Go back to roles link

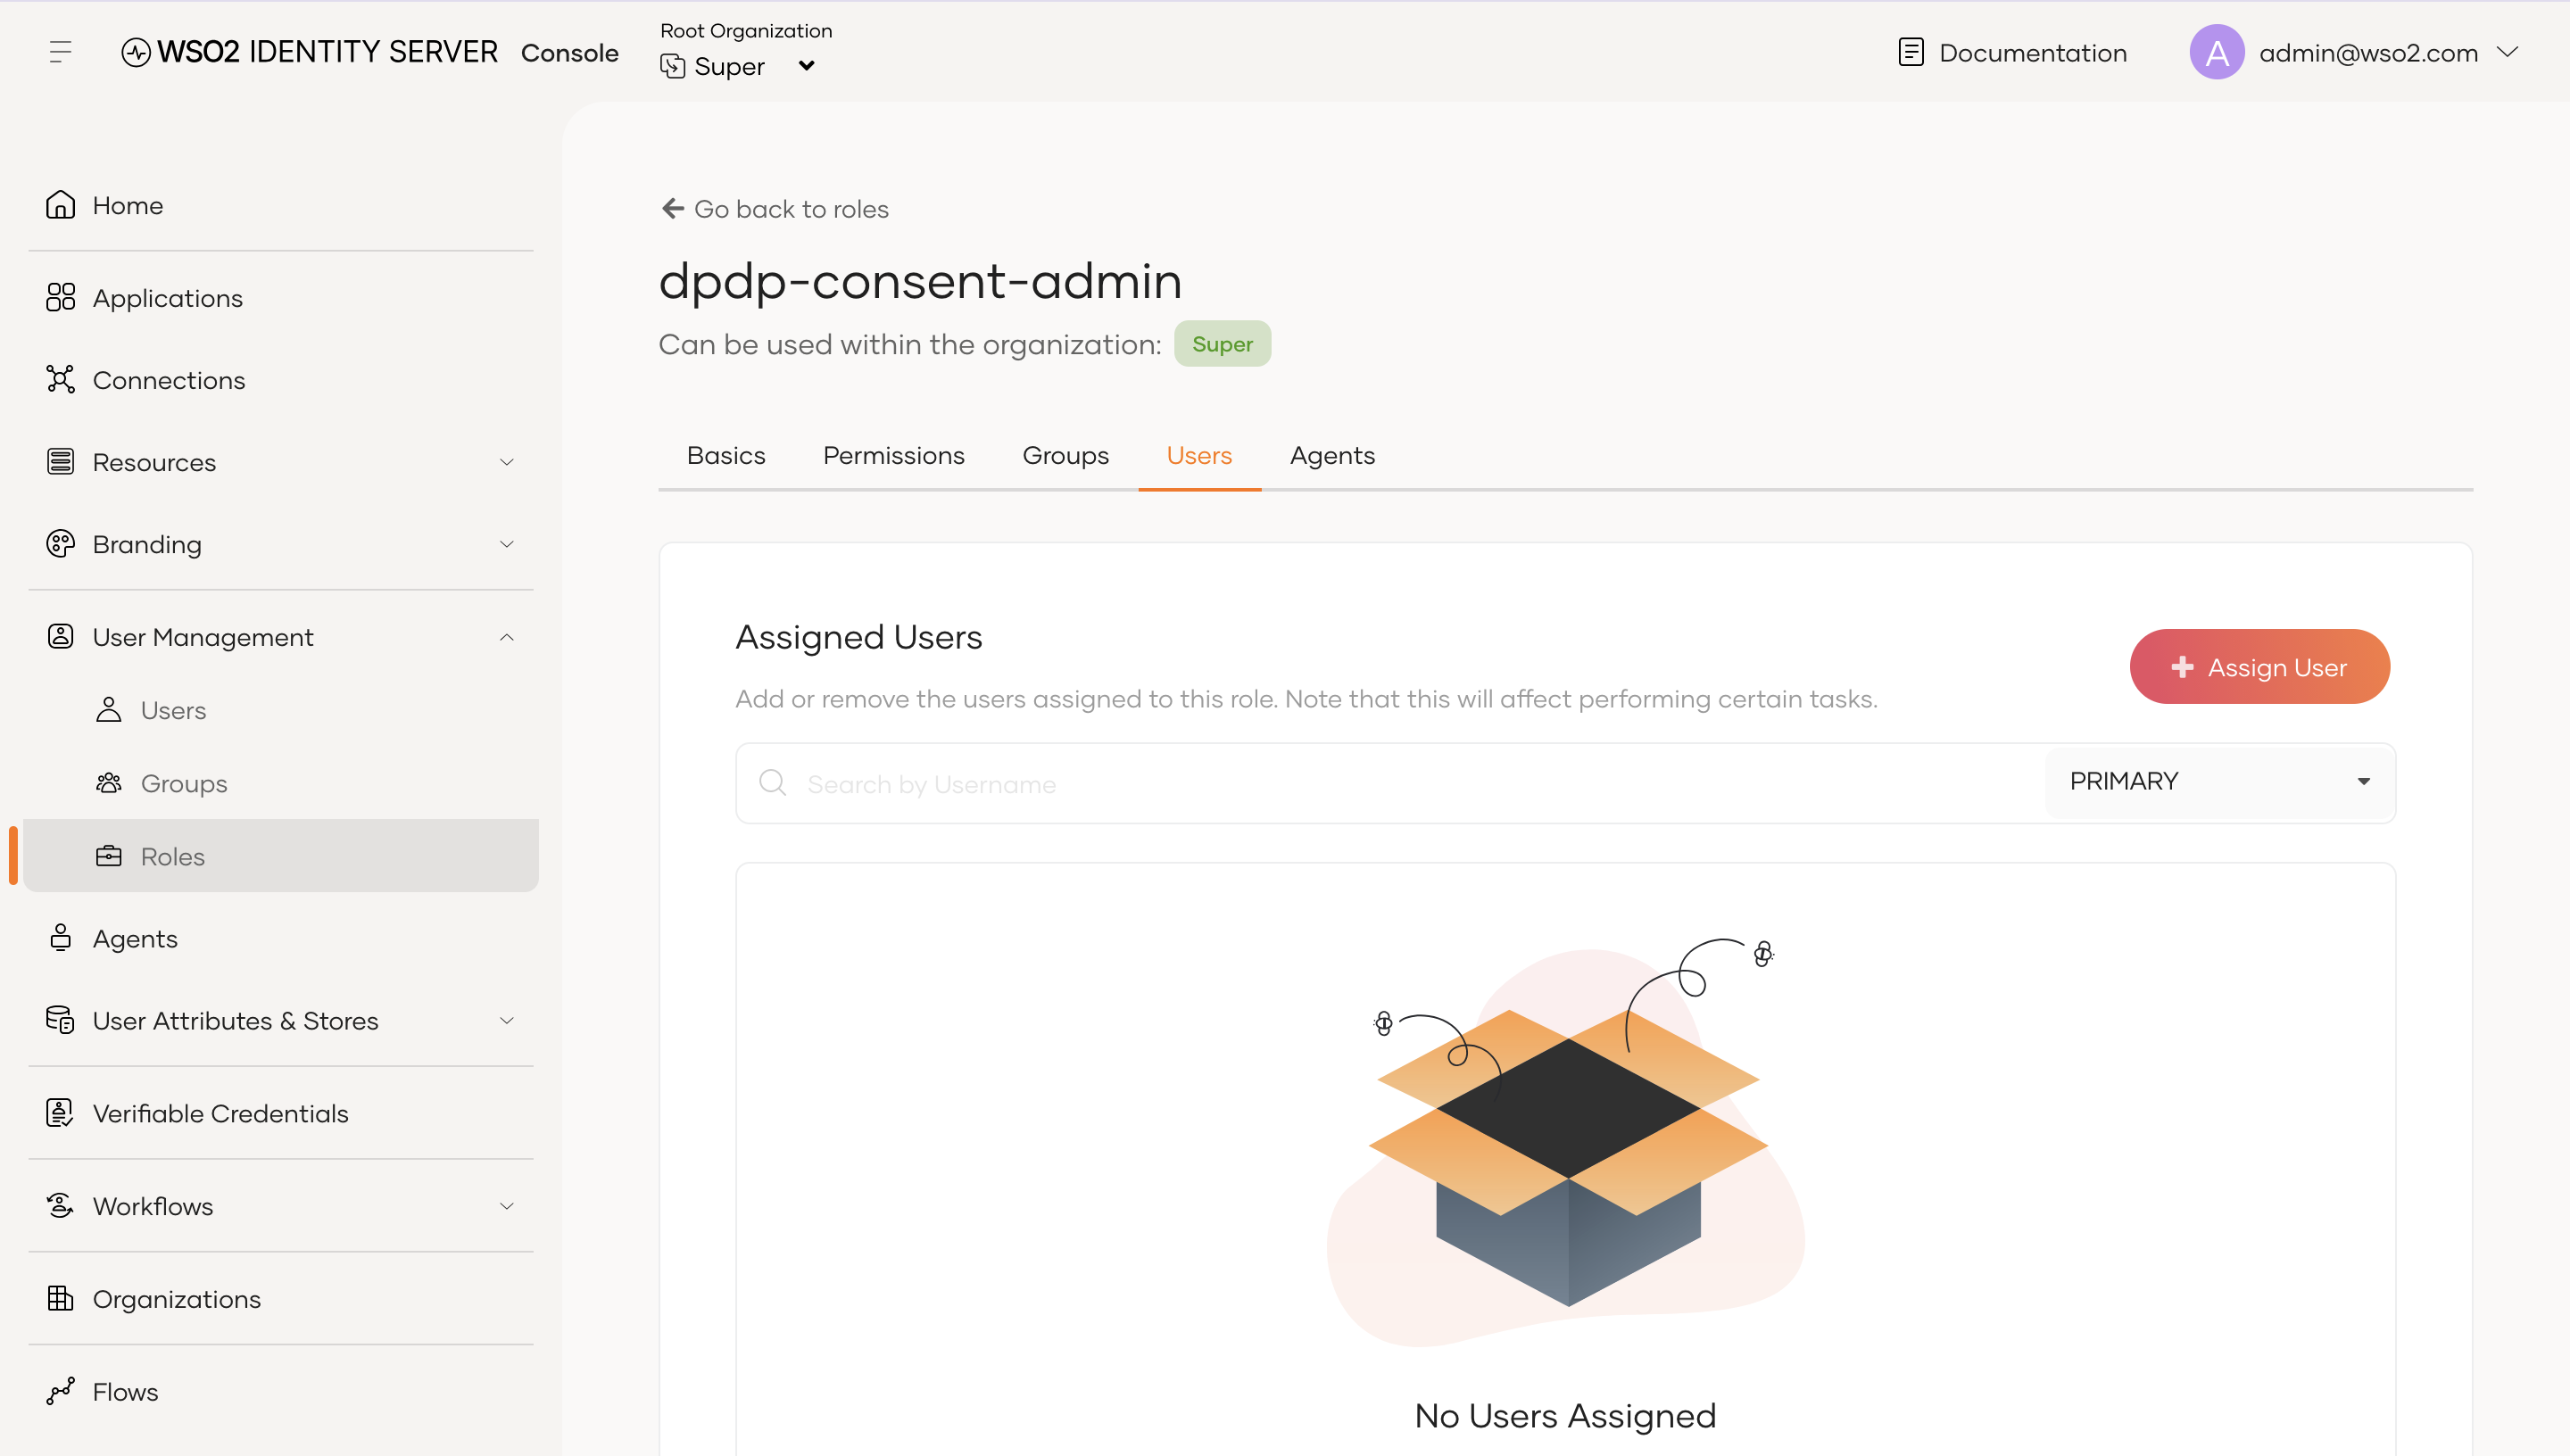775,209
